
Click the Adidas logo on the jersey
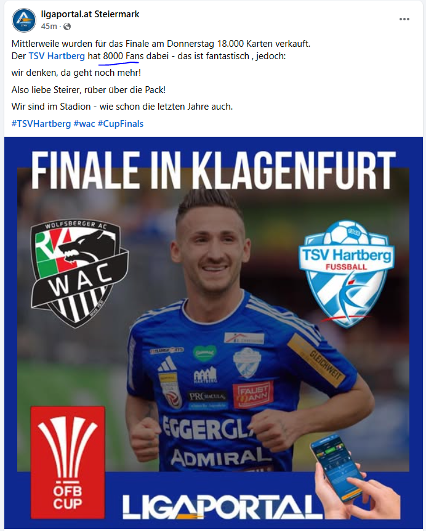(x=167, y=365)
